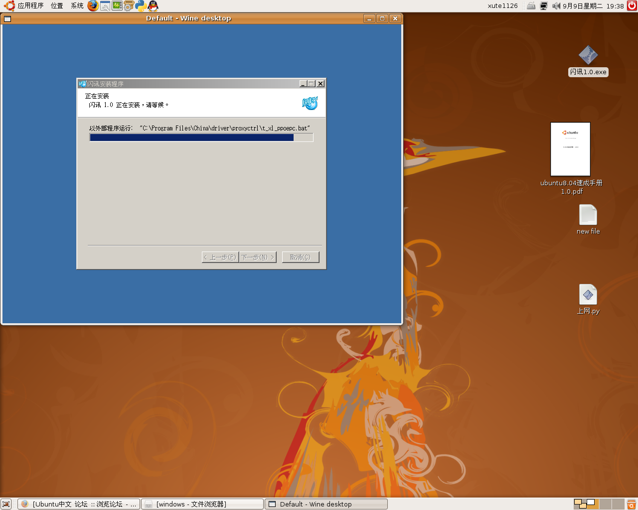Launch the system monitor panel icon

pyautogui.click(x=117, y=6)
